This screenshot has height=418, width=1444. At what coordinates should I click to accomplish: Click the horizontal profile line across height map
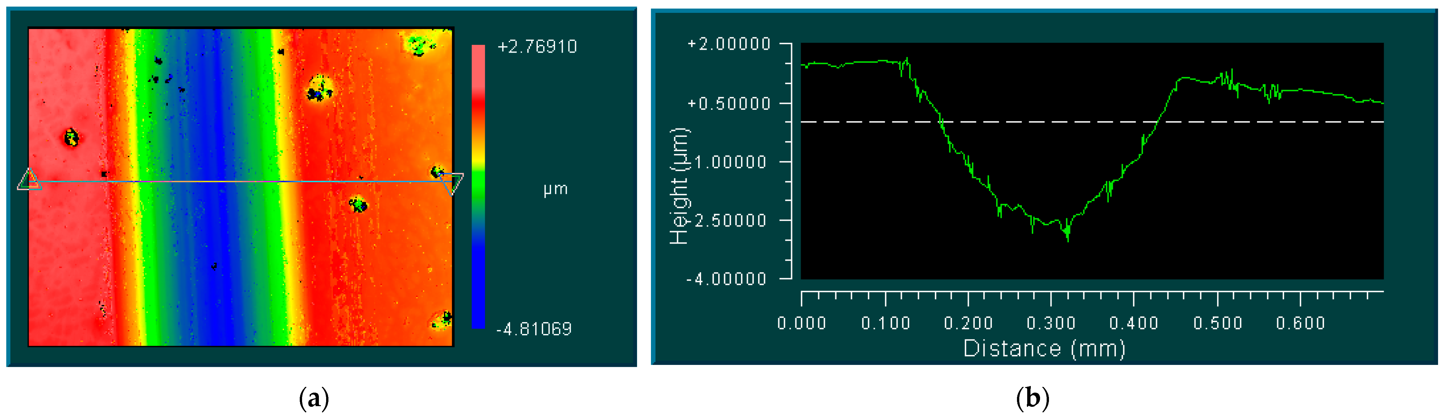(x=241, y=181)
